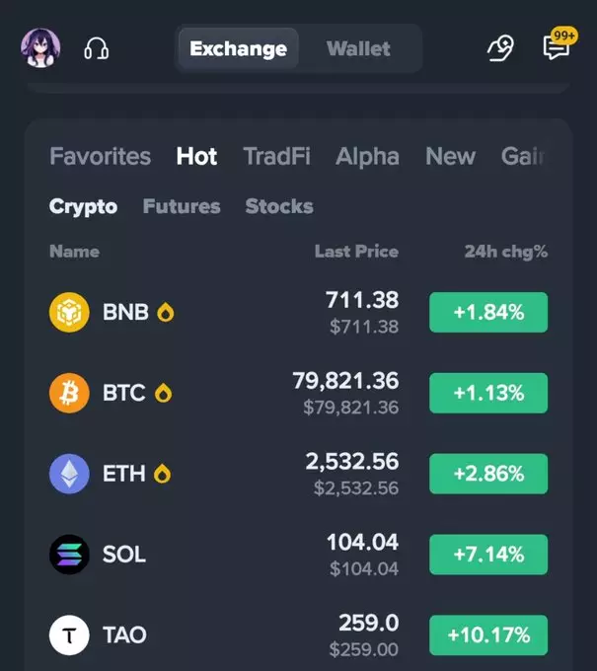Open customer support headset icon
This screenshot has width=597, height=671.
point(97,48)
